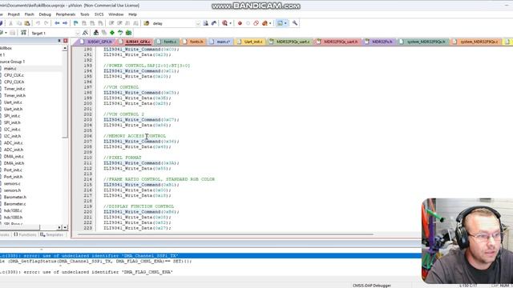This screenshot has height=288, width=513.
Task: Open the Target 1 selection dropdown
Action: tap(78, 33)
